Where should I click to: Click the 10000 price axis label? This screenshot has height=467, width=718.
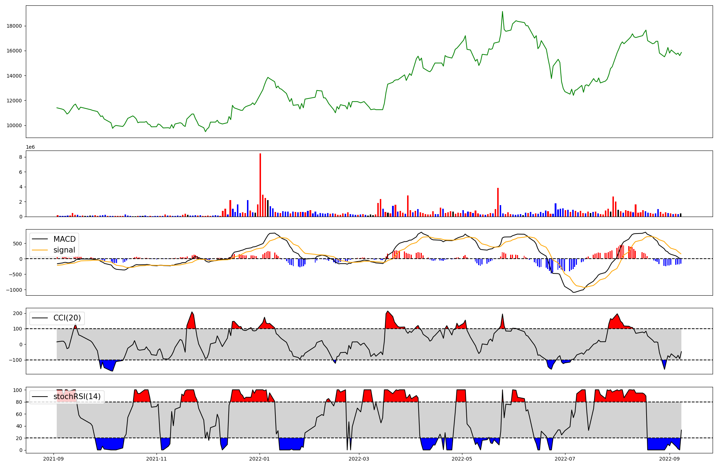point(14,125)
